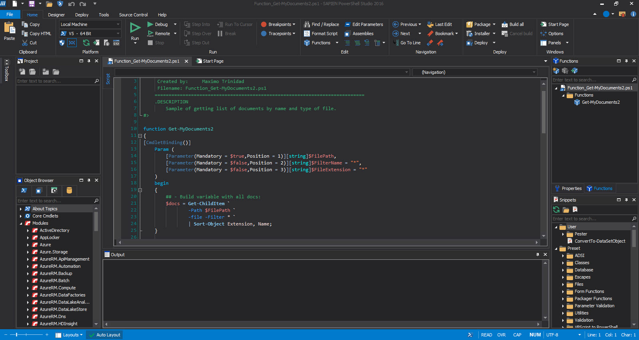Toggle the Output panel pin
Screen dimensions: 639x340
pyautogui.click(x=537, y=255)
